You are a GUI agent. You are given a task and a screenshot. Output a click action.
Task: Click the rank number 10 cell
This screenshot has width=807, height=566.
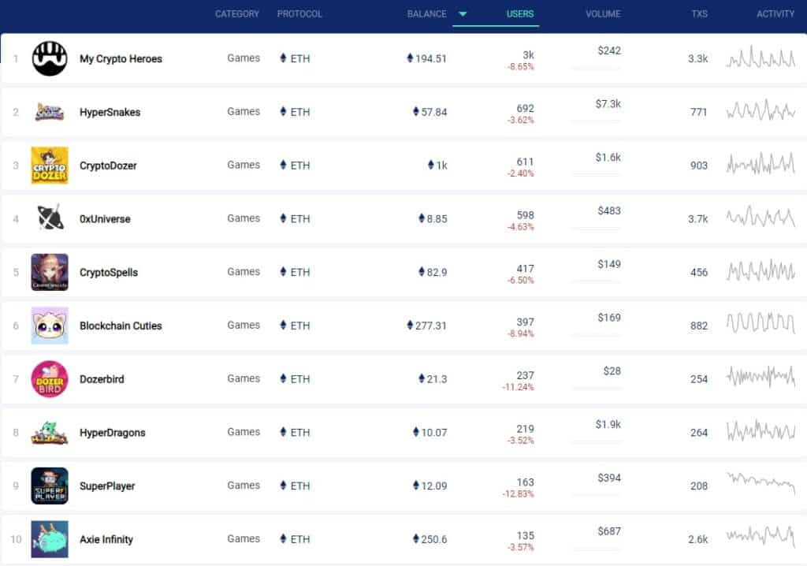point(16,539)
